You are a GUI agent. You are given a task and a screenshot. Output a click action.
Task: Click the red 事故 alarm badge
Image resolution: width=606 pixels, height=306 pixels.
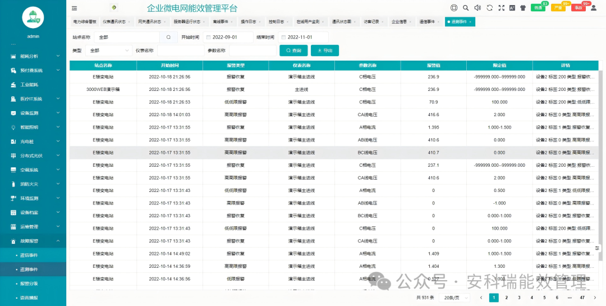click(x=578, y=8)
